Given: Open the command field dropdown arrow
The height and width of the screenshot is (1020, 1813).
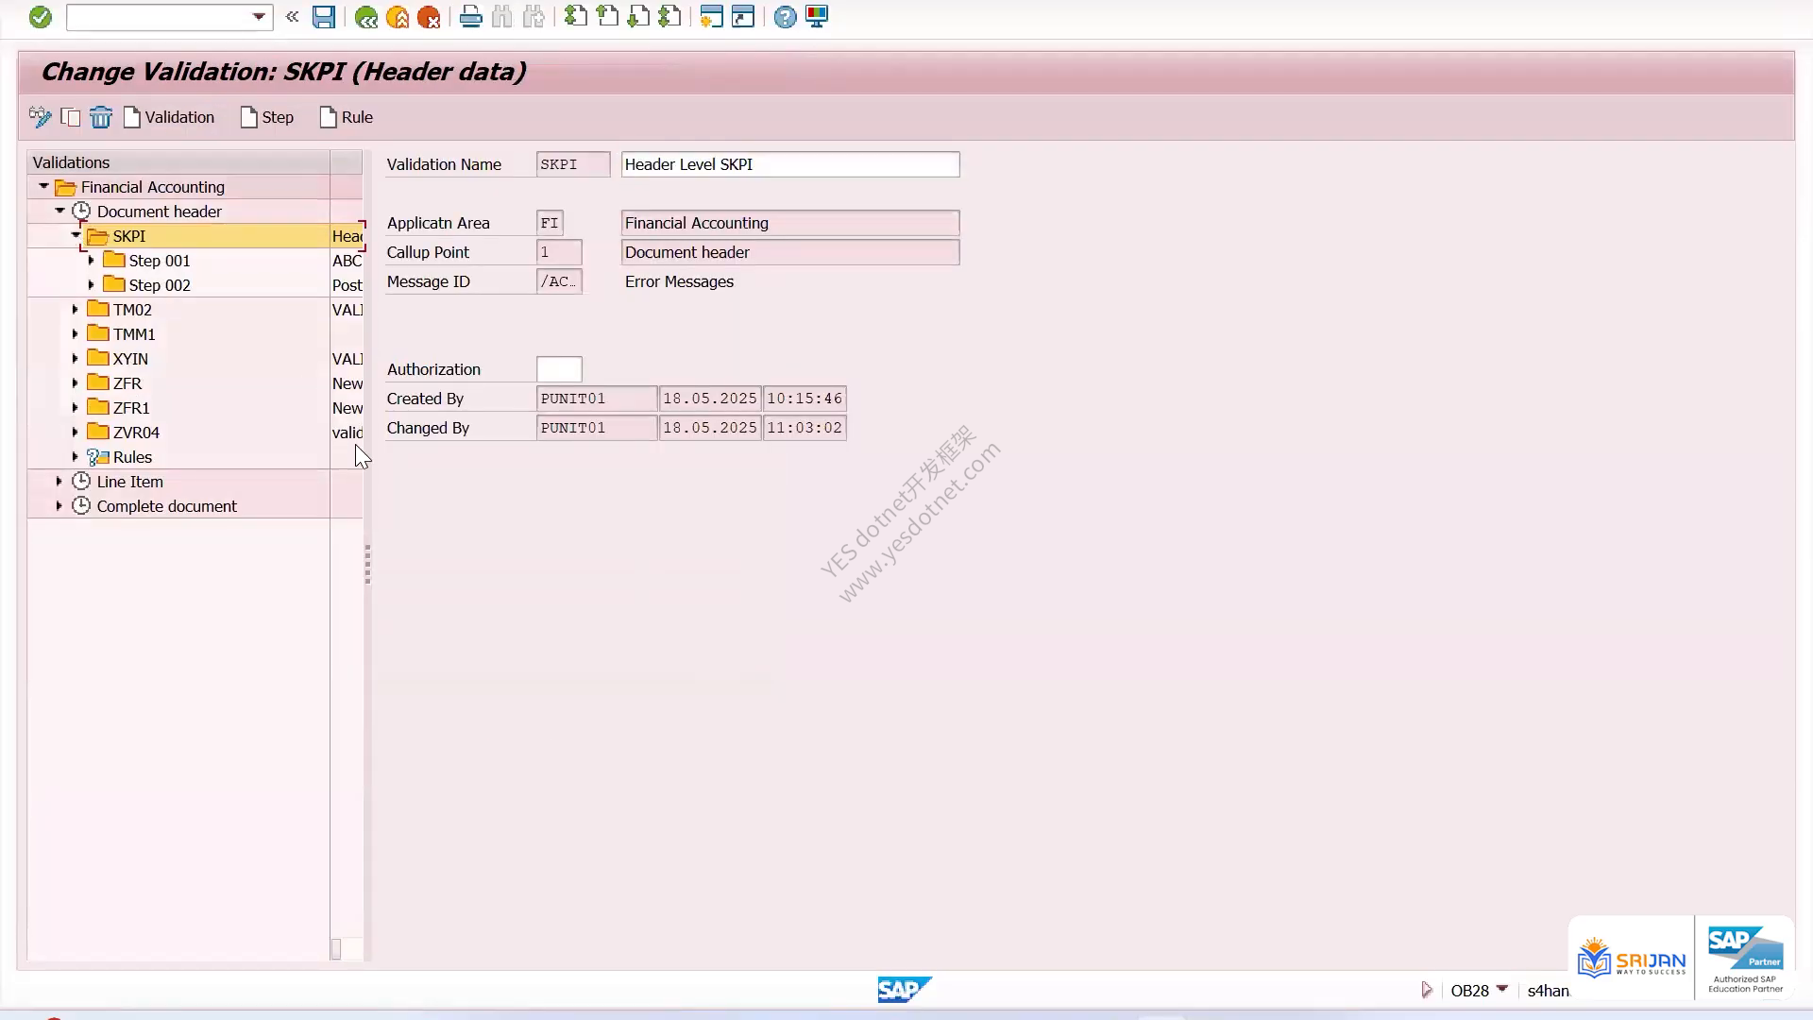Looking at the screenshot, I should tap(258, 17).
